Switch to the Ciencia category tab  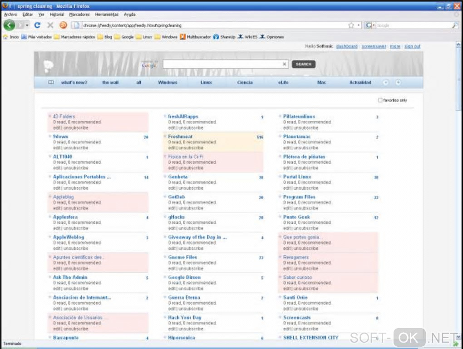[x=245, y=83]
